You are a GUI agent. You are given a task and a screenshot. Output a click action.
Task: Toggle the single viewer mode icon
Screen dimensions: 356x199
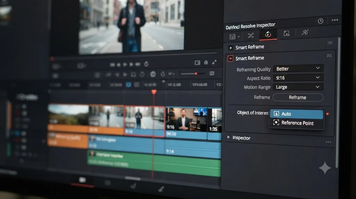click(197, 63)
